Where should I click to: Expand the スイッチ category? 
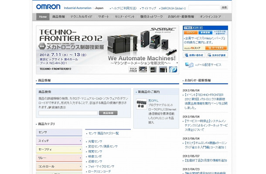tap(59, 141)
